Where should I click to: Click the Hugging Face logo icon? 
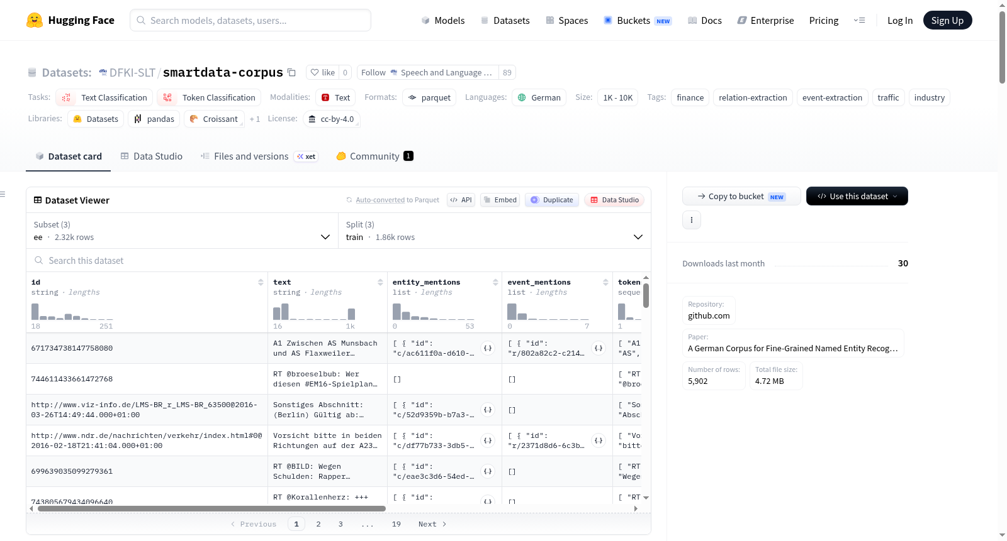point(35,20)
